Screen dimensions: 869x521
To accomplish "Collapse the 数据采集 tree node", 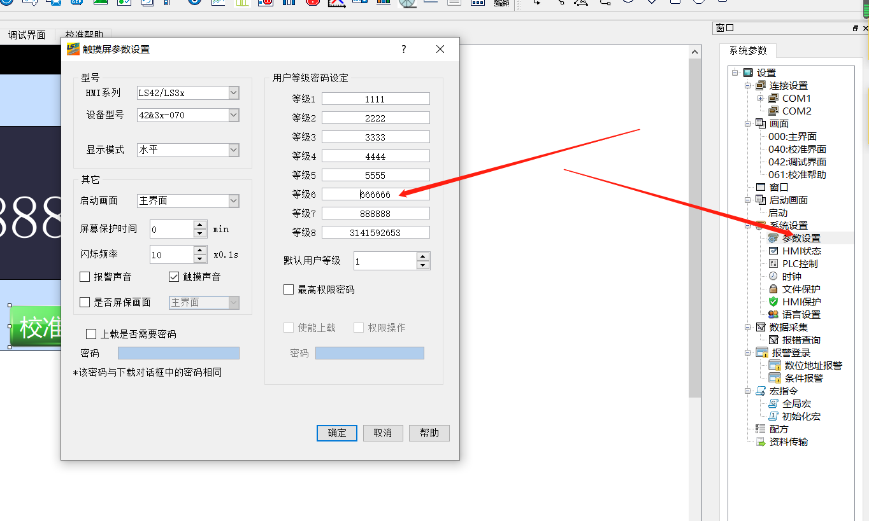I will 748,328.
